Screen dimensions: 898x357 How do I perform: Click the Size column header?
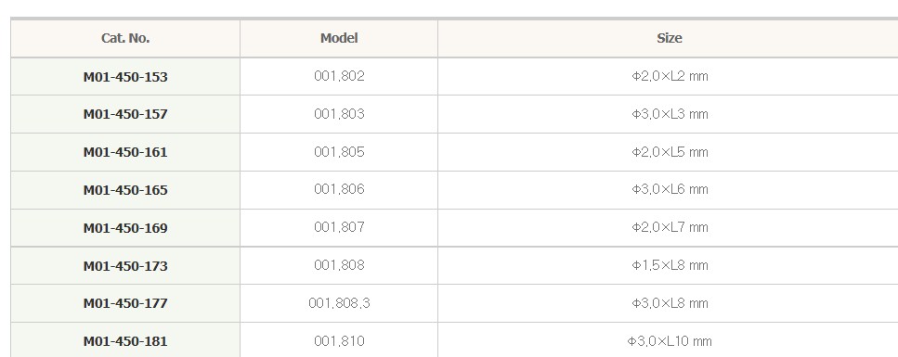(669, 38)
